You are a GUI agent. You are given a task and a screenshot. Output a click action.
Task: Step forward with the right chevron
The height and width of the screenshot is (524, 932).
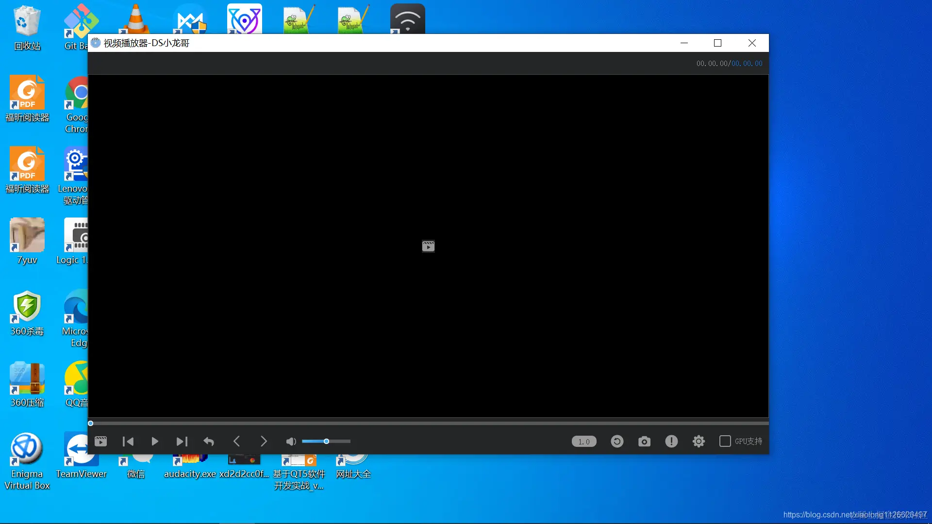point(264,441)
